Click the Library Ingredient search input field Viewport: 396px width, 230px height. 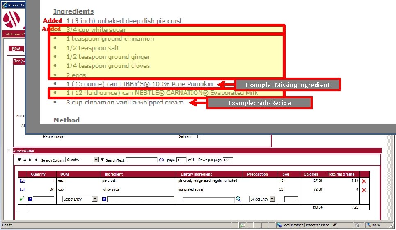pyautogui.click(x=208, y=200)
